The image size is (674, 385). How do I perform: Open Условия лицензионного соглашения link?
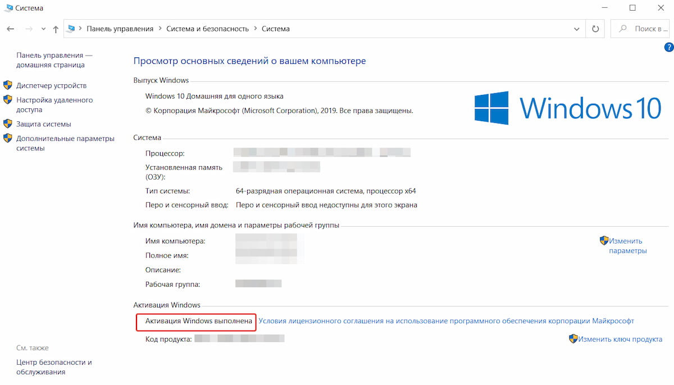point(446,321)
